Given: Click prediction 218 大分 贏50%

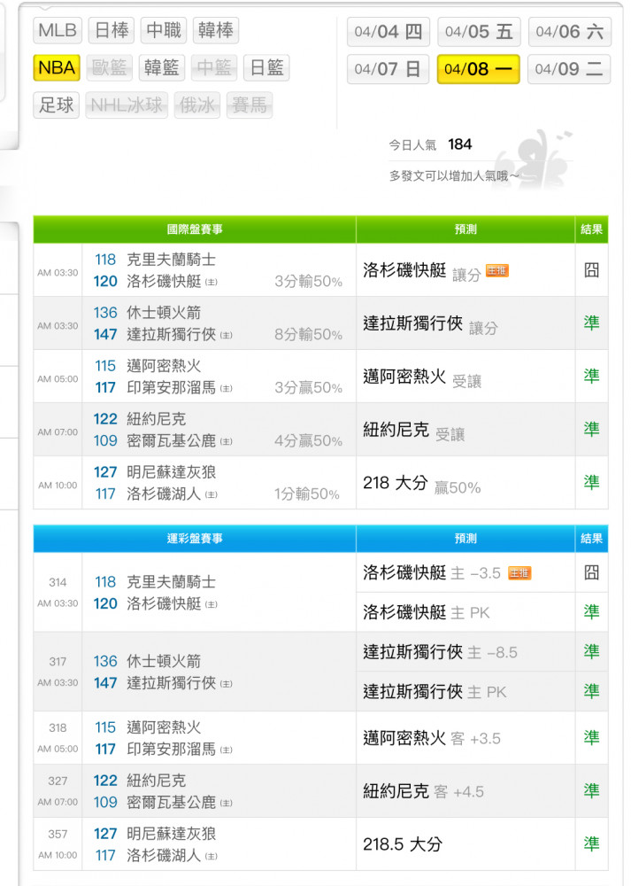Looking at the screenshot, I should pos(421,484).
